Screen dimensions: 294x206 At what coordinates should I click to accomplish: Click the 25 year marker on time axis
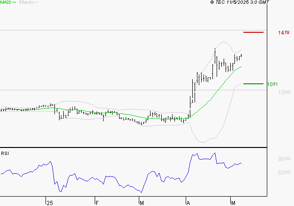[50, 203]
